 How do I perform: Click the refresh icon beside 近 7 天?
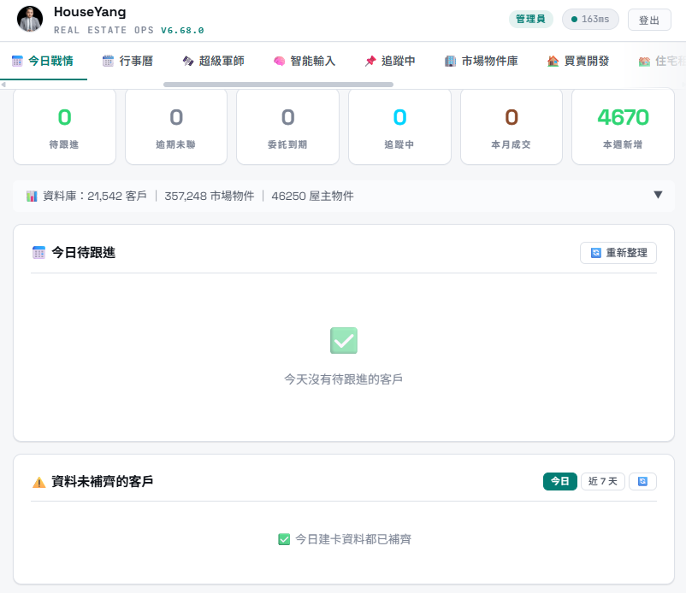(x=642, y=482)
